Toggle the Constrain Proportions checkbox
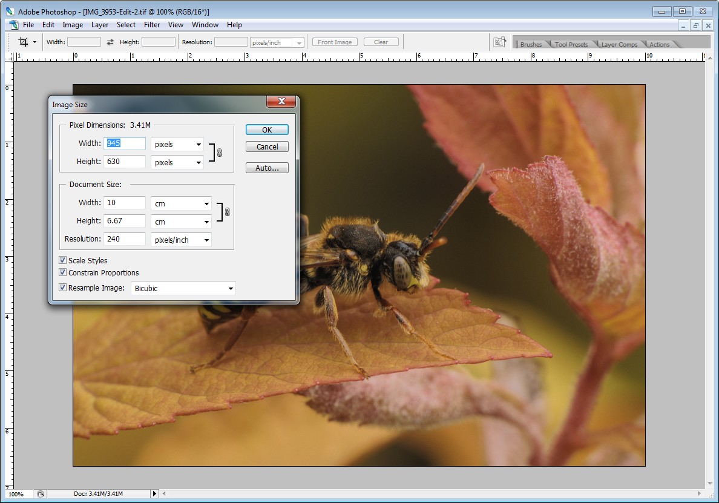719x503 pixels. (63, 272)
